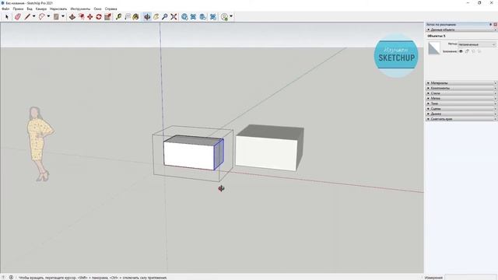
Task: Open the Extension Manager icon
Action: (213, 16)
